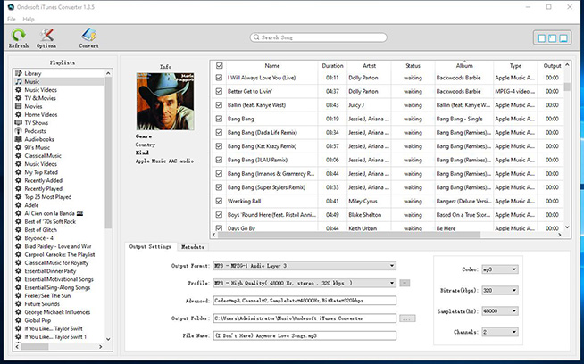The height and width of the screenshot is (364, 584).
Task: Click the minus button beside Profile
Action: tap(405, 283)
